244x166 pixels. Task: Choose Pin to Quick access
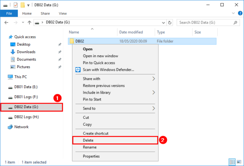(115, 63)
